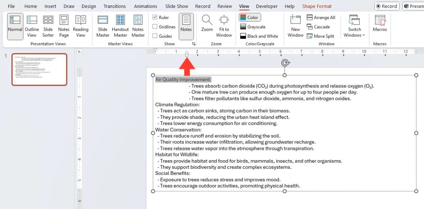The width and height of the screenshot is (424, 209).
Task: Click the 'Habitat for Wildlife:' heading
Action: (177, 155)
